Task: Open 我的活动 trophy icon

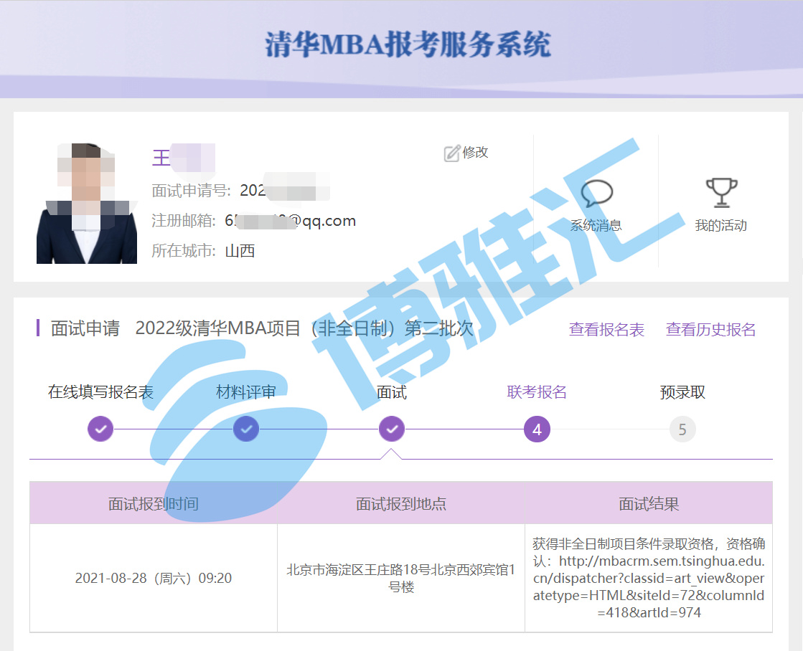Action: (722, 192)
